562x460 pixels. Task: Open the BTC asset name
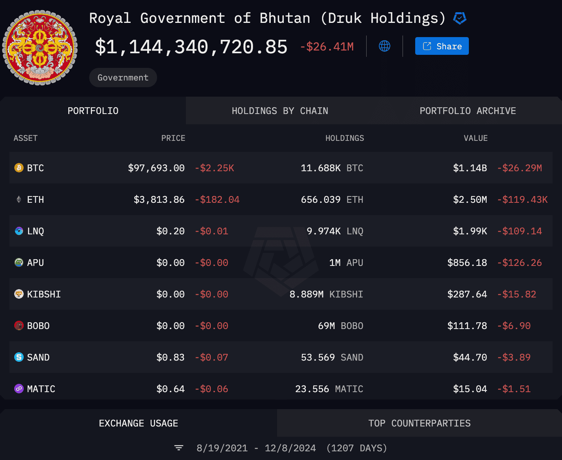(36, 168)
